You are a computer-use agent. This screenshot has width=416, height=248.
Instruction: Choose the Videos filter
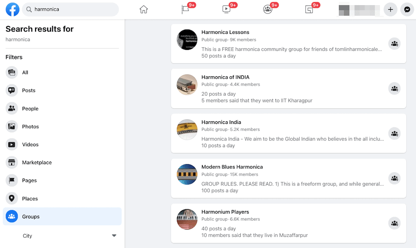pos(31,144)
